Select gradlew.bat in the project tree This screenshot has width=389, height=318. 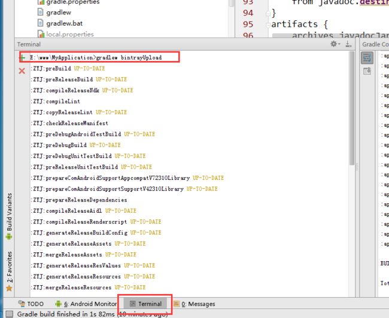click(x=60, y=23)
